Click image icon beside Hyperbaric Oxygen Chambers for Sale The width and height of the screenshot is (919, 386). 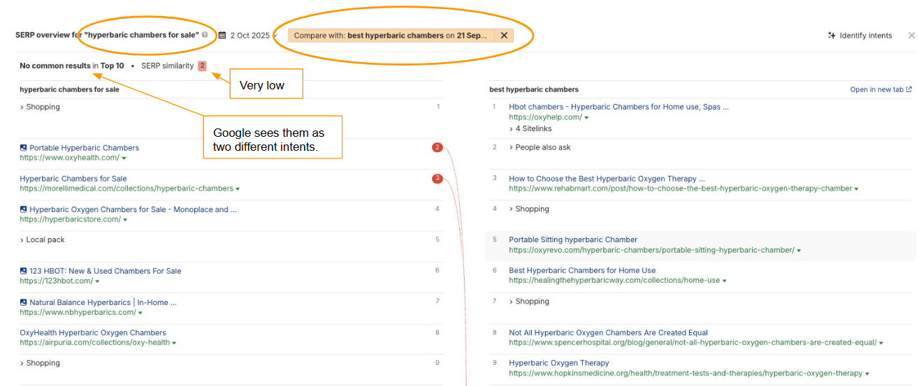coord(24,209)
